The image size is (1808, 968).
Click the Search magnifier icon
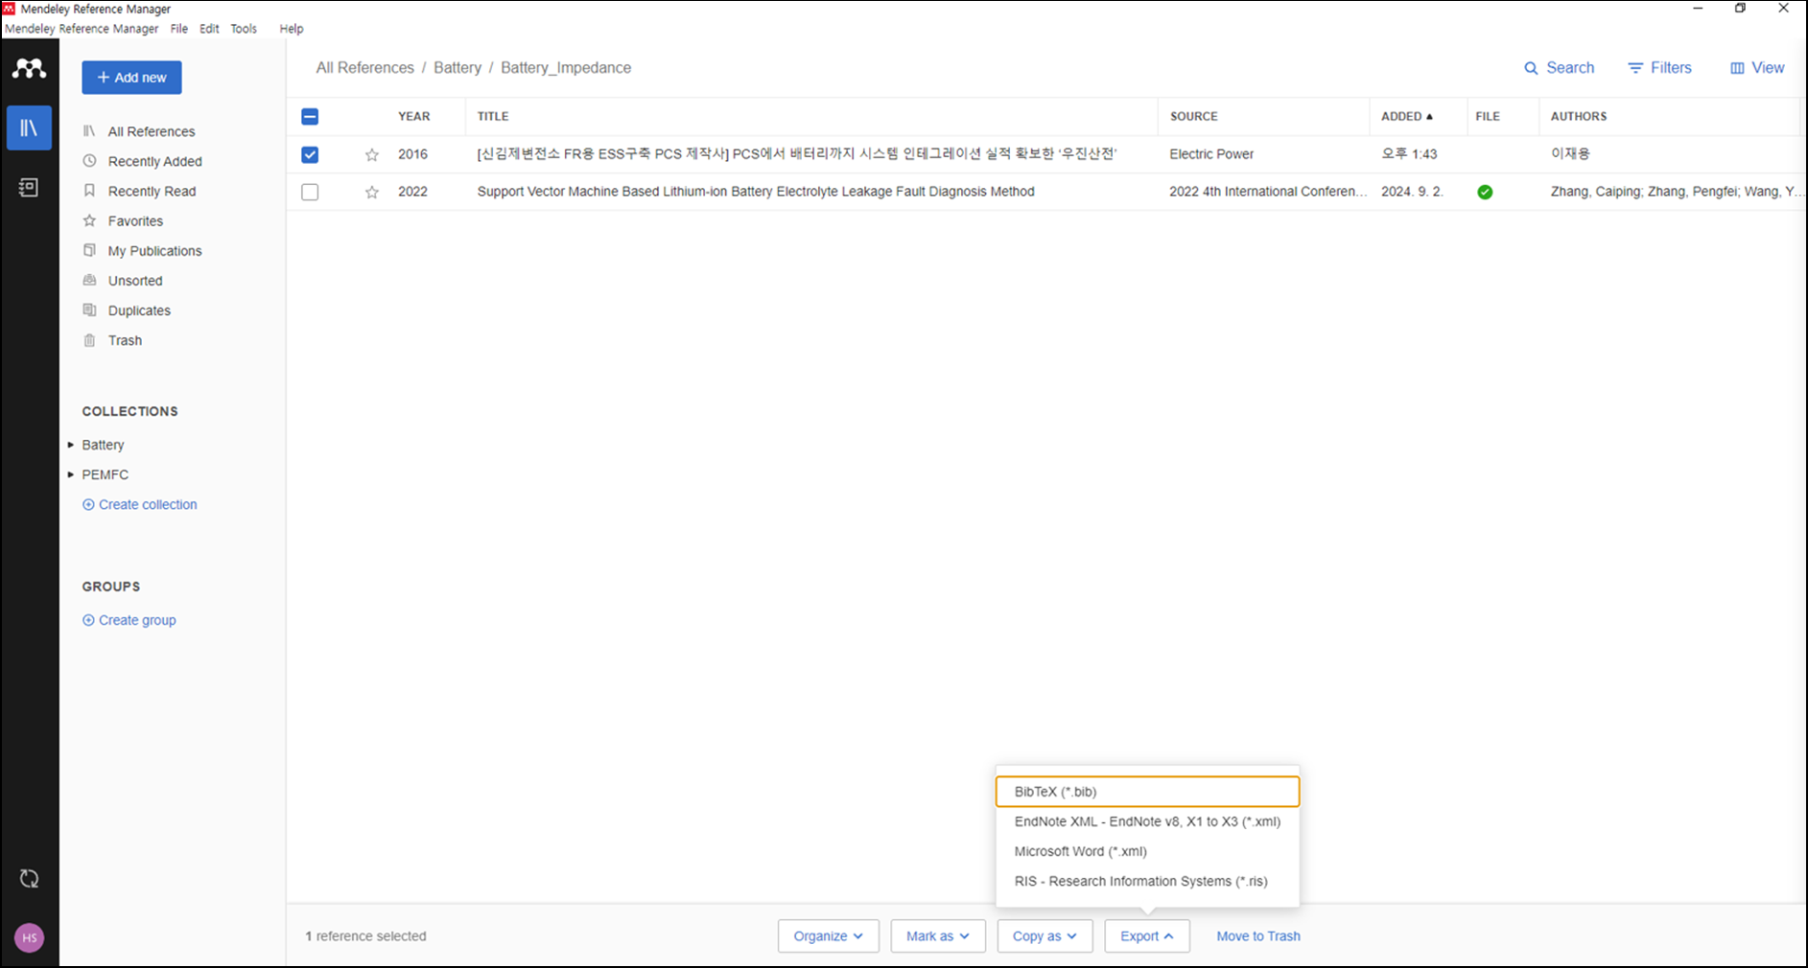[1531, 68]
